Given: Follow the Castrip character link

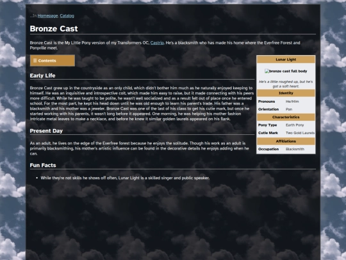Looking at the screenshot, I should (x=157, y=43).
